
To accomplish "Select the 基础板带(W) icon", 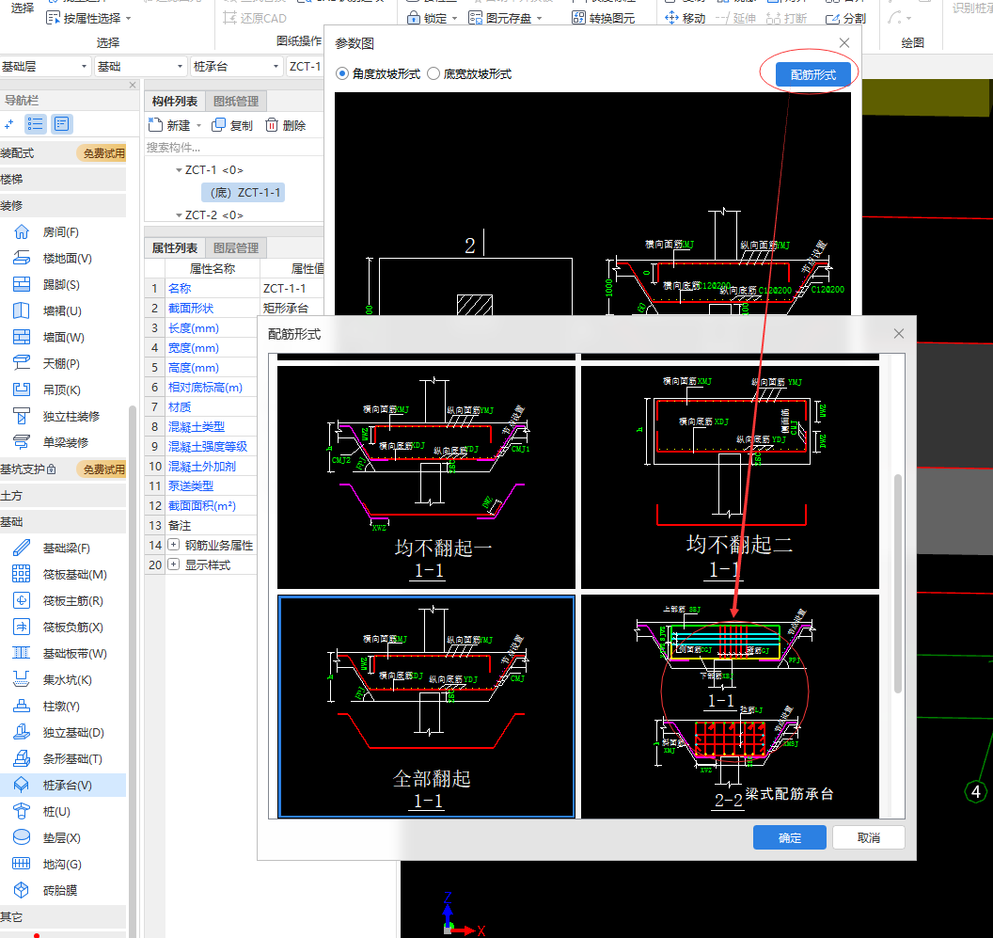I will coord(22,653).
